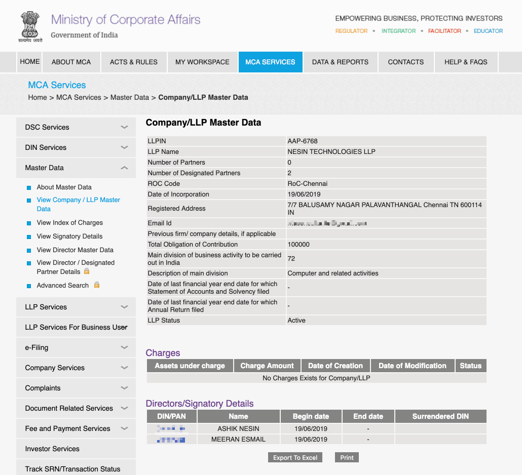
Task: Click the Government of India emblem logo
Action: [30, 26]
